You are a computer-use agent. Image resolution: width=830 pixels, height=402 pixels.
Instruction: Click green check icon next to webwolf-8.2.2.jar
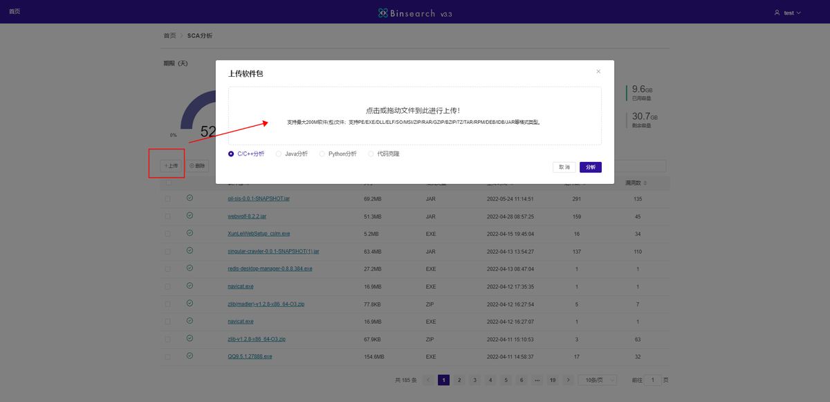click(x=189, y=216)
